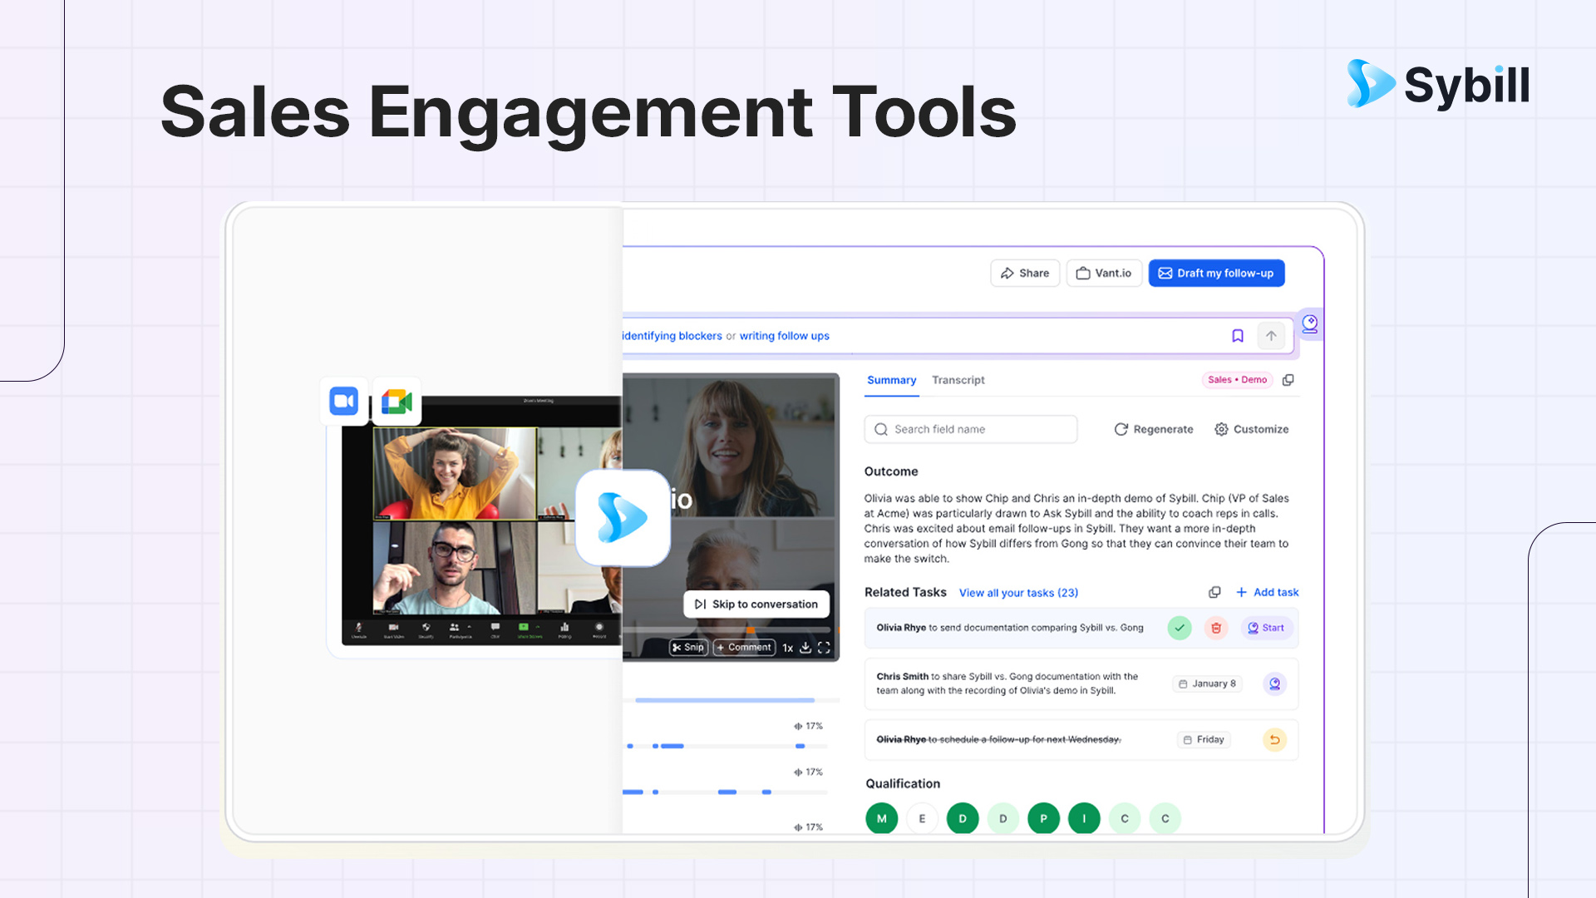Switch to the Transcript tab
Viewport: 1596px width, 898px height.
coord(958,380)
